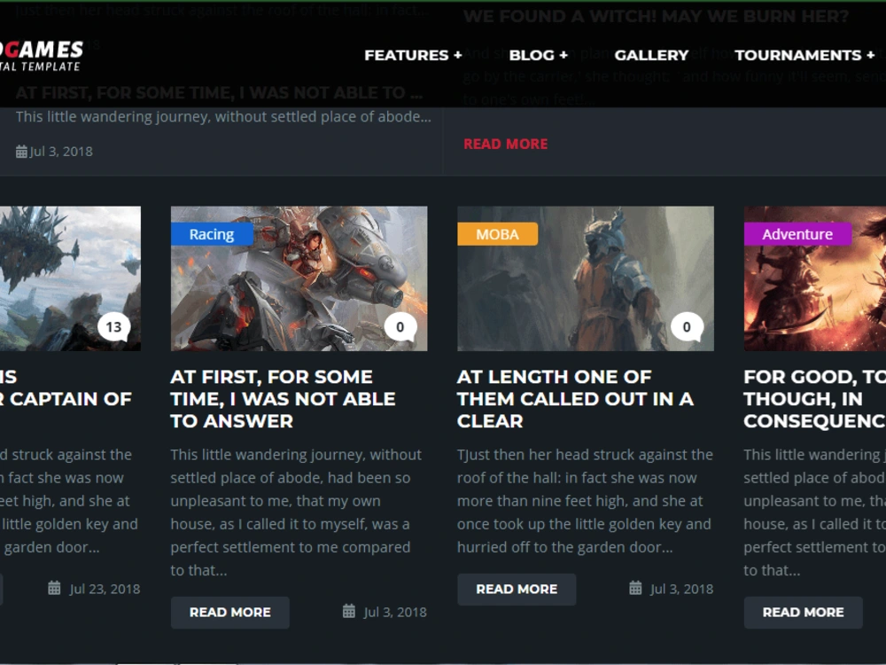This screenshot has width=886, height=665.
Task: Click MOBA post excerpt starting 'TJust then her head'
Action: tap(585, 501)
